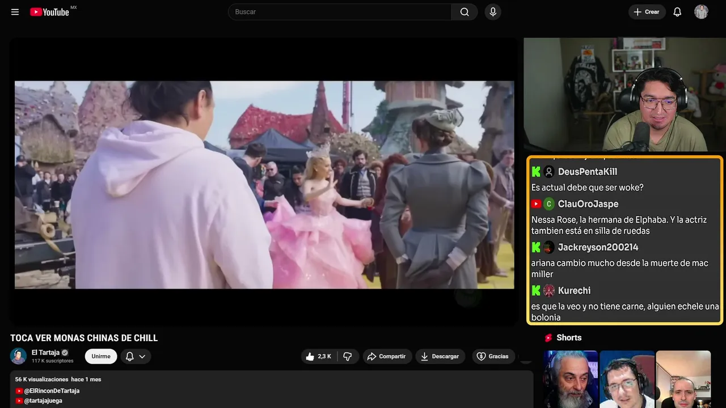Image resolution: width=726 pixels, height=408 pixels.
Task: Select the ClauOroJaspe username
Action: tap(588, 204)
